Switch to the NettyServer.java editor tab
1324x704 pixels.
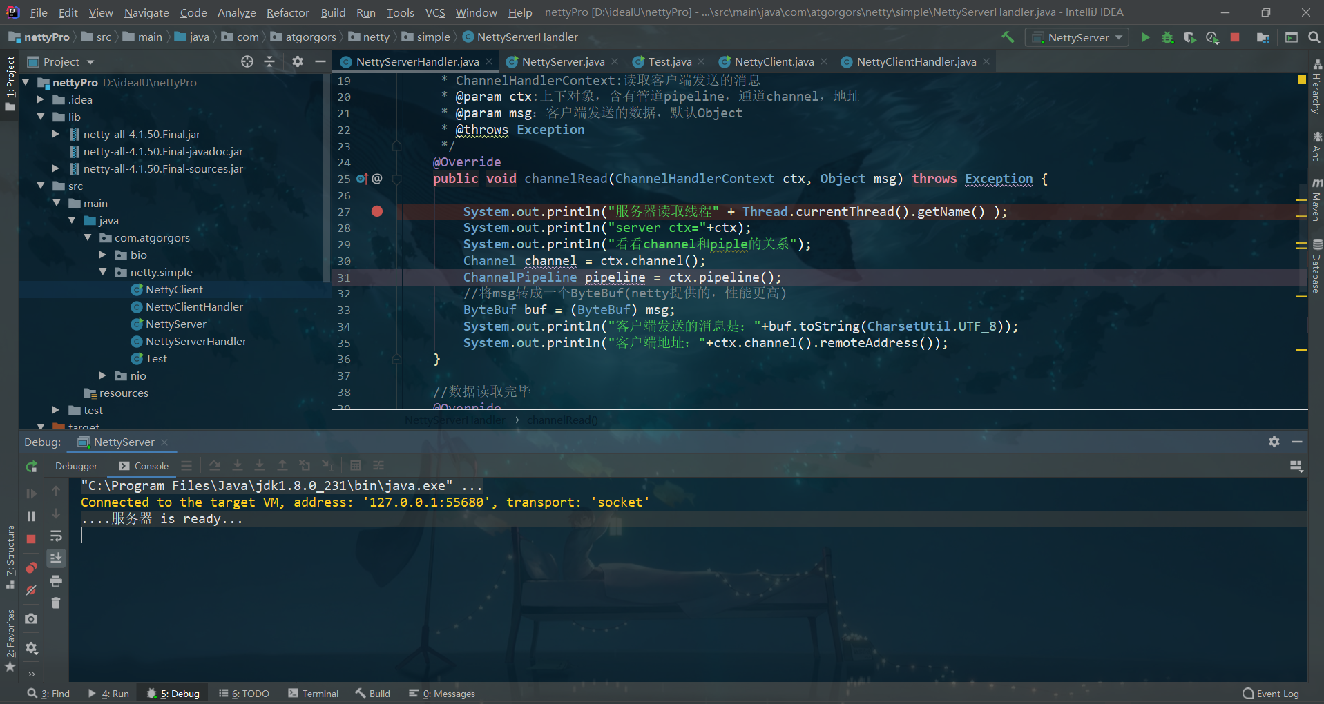point(562,62)
